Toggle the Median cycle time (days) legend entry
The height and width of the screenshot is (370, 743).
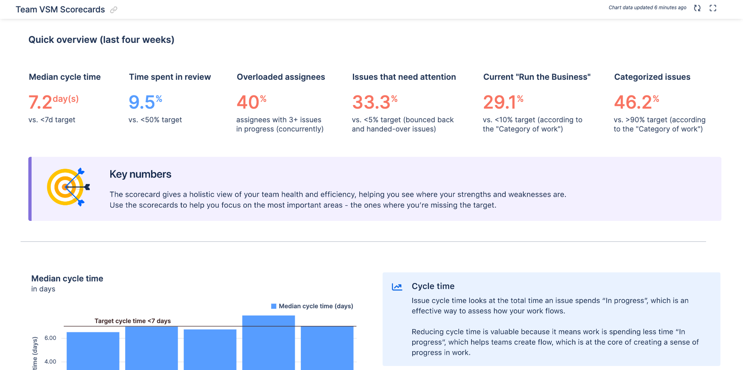point(312,306)
